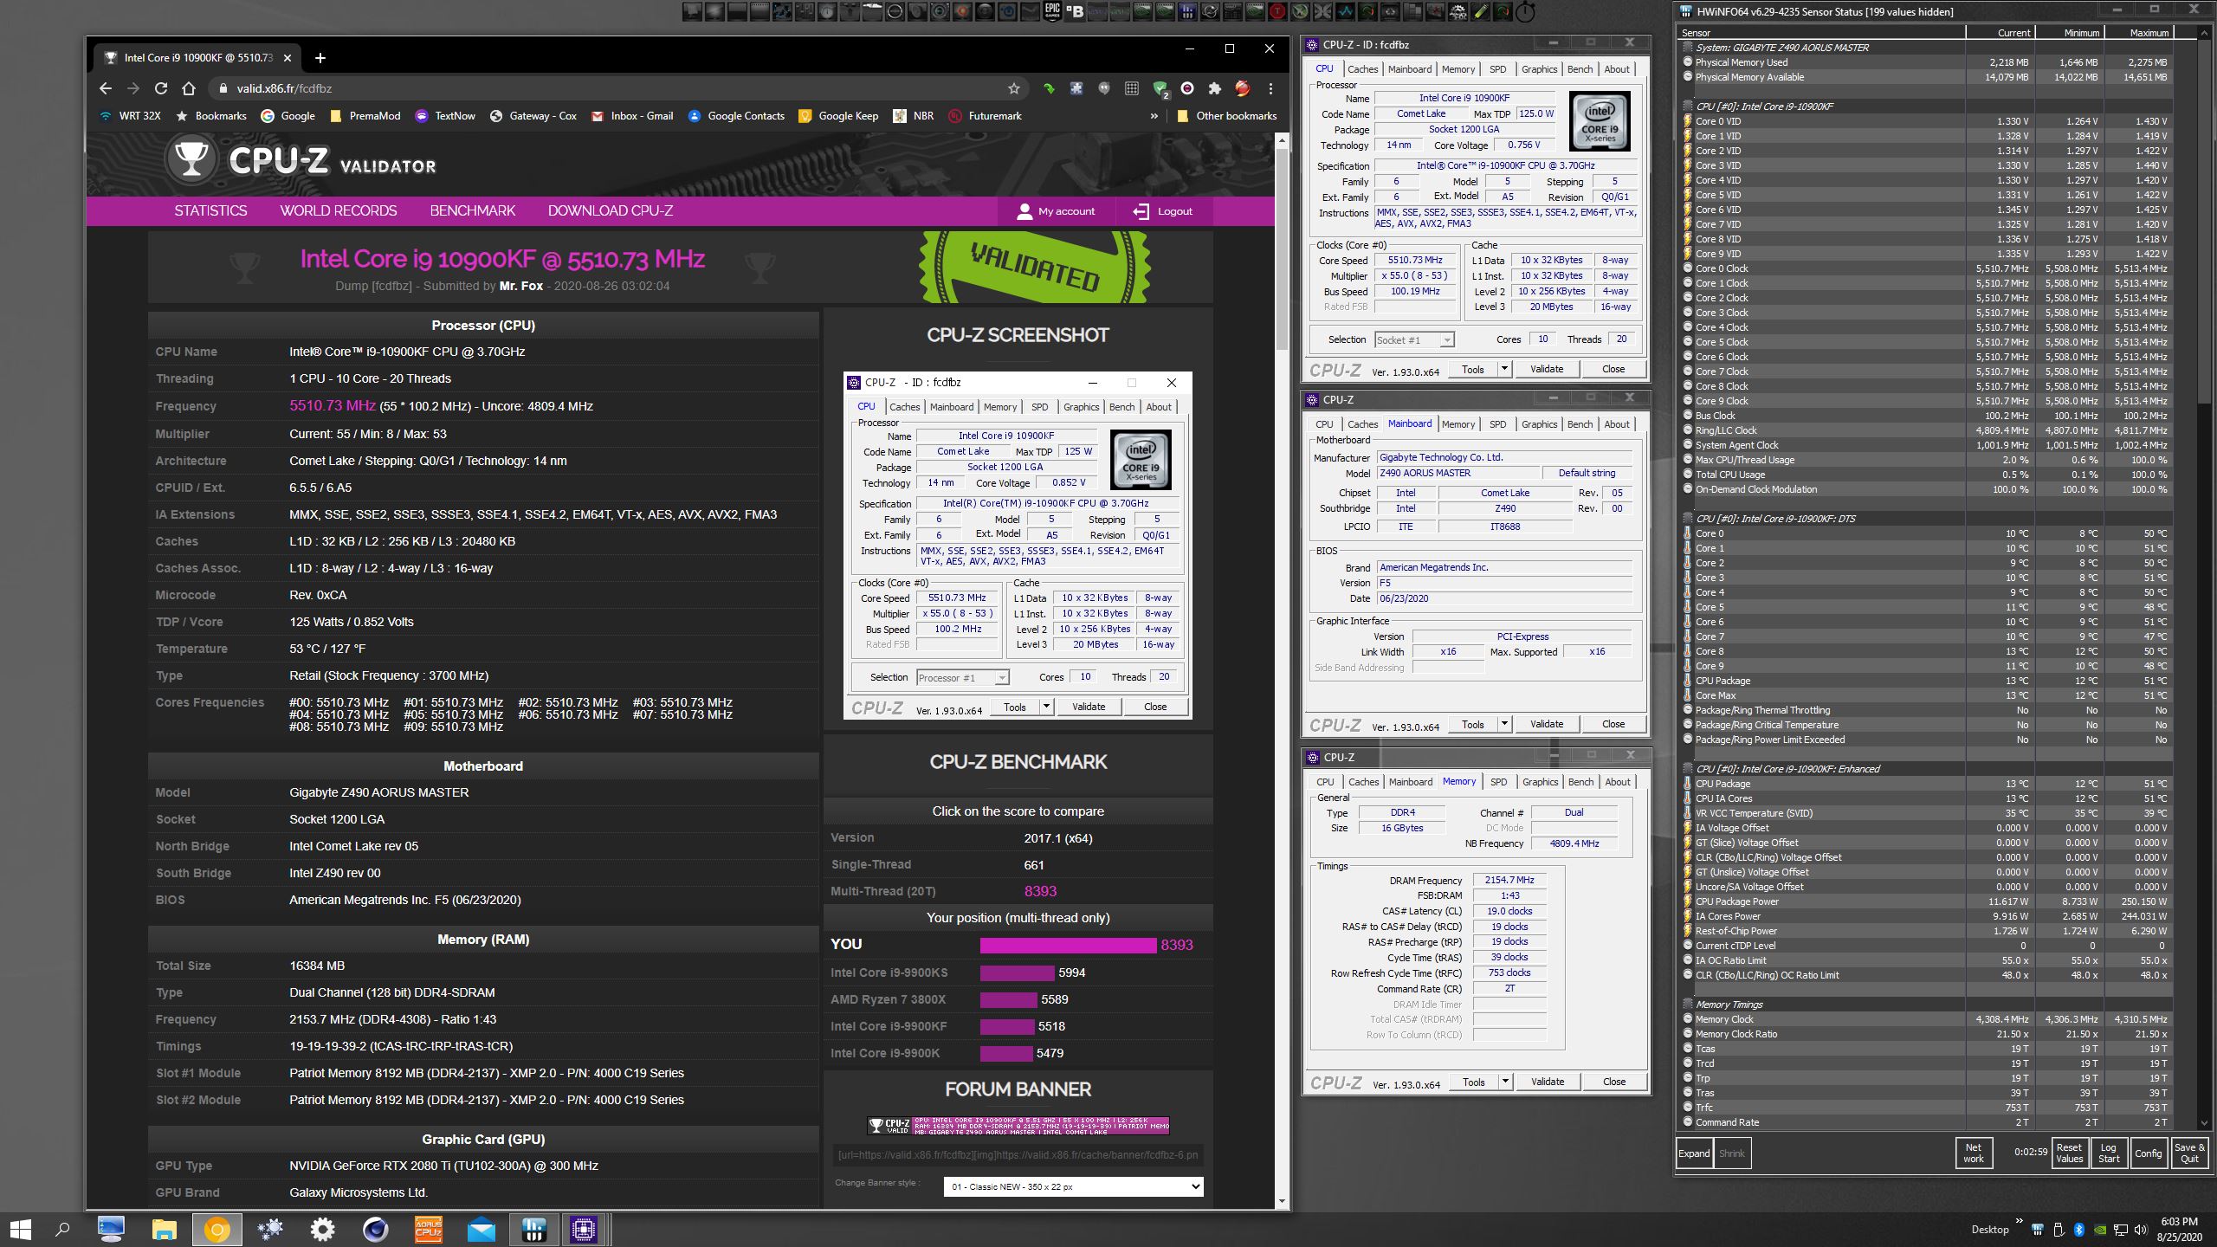Switch to SPD tab in Memory CPU-Z window
This screenshot has width=2217, height=1247.
pos(1498,782)
